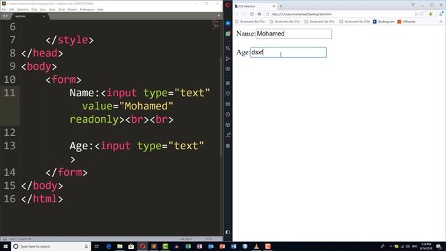Click the Type here to search box
446x251 pixels.
coord(51,246)
